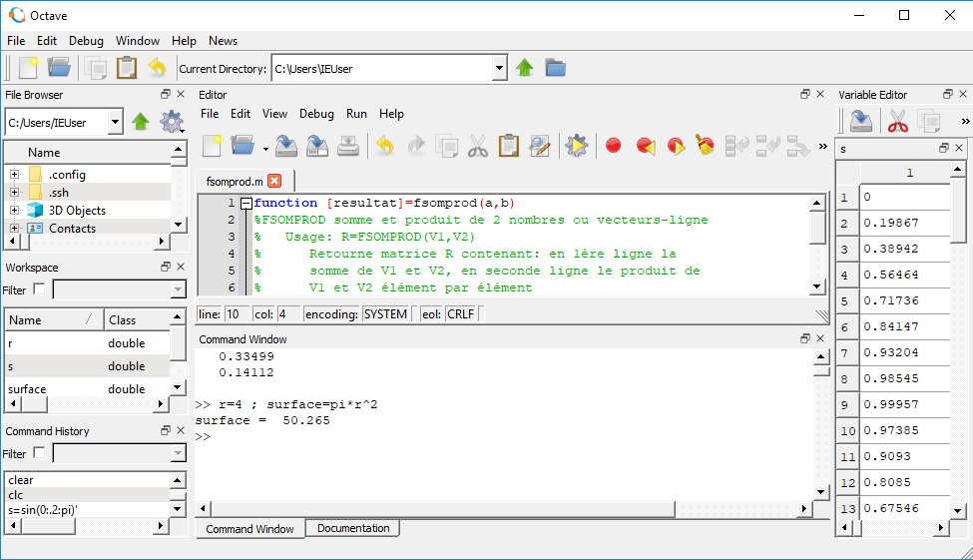Click Workspace Name column header
This screenshot has height=560, width=973.
point(54,319)
